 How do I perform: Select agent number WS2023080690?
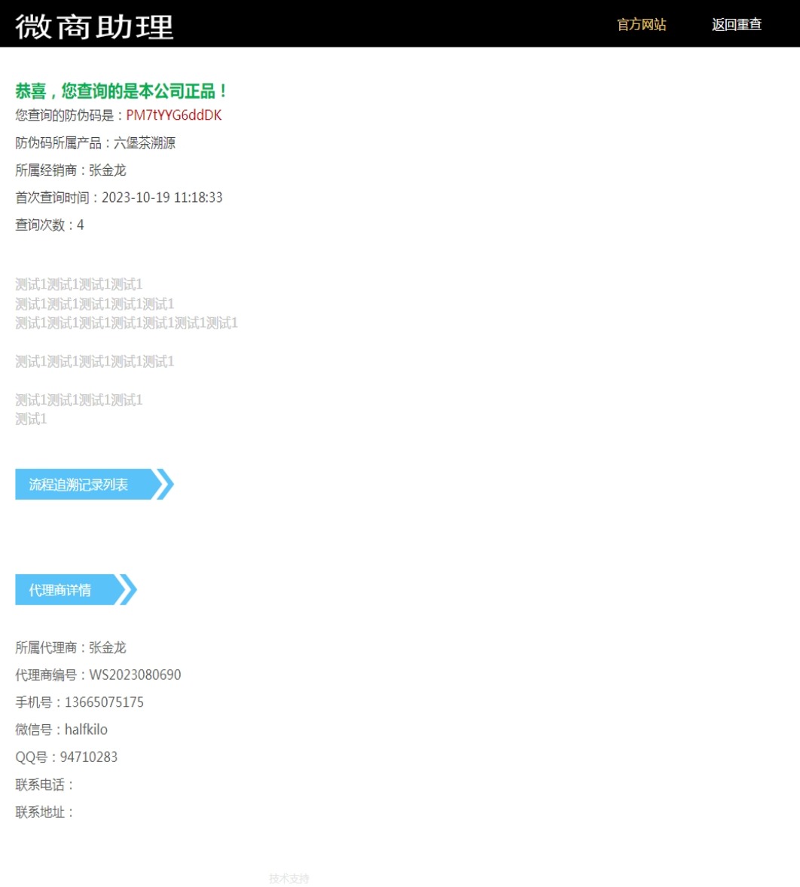(135, 675)
